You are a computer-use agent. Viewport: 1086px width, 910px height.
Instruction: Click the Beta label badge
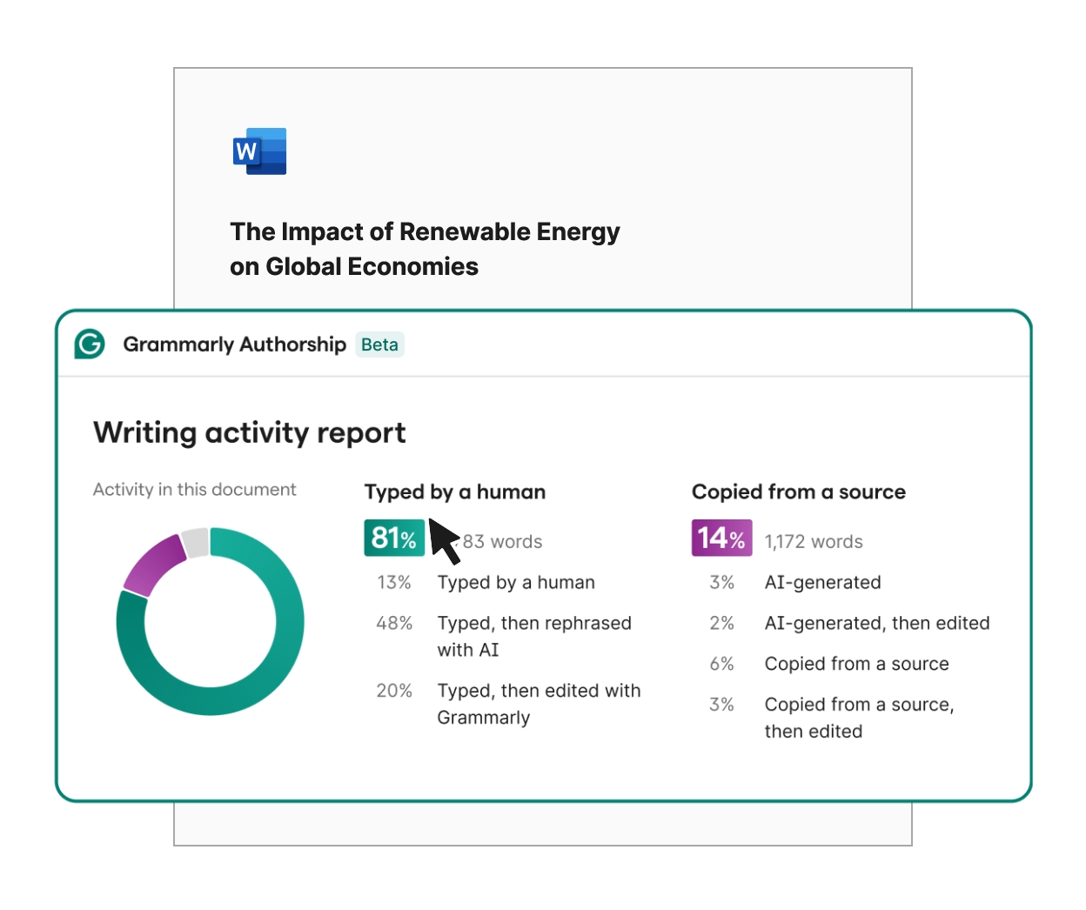(x=379, y=345)
